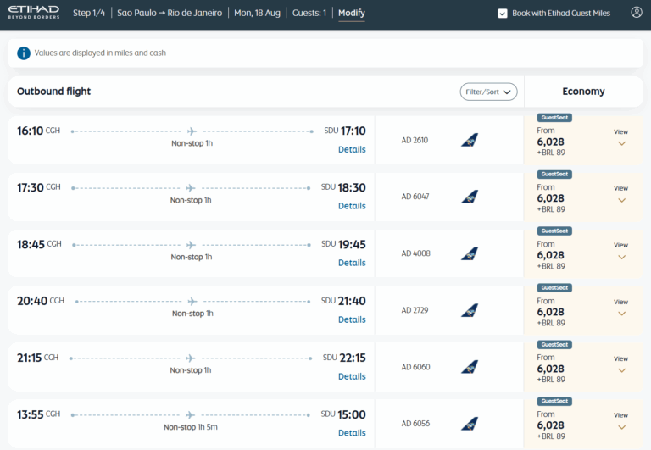Open Details for the 17:30 flight
This screenshot has height=450, width=651.
(x=352, y=206)
